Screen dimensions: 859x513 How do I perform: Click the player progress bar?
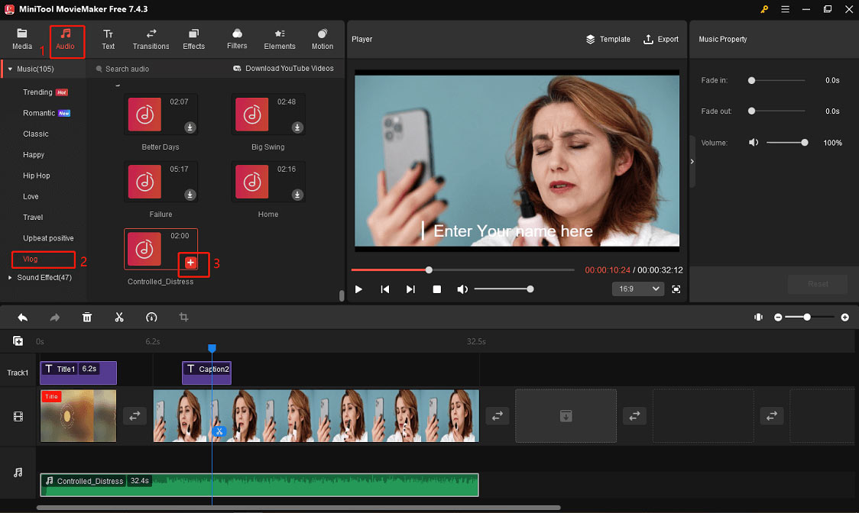point(462,270)
